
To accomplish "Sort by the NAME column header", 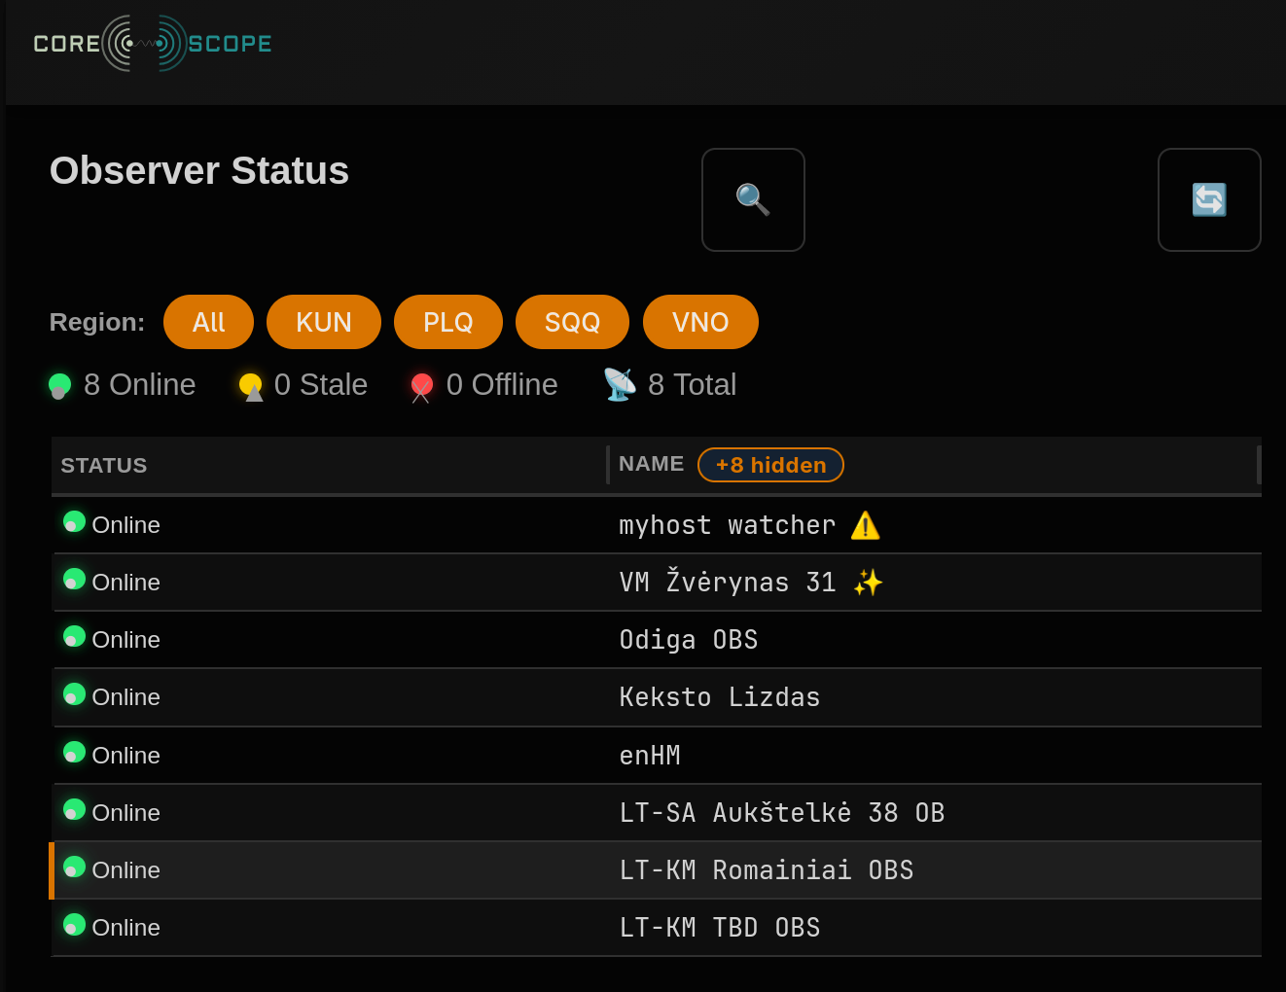I will (x=651, y=464).
